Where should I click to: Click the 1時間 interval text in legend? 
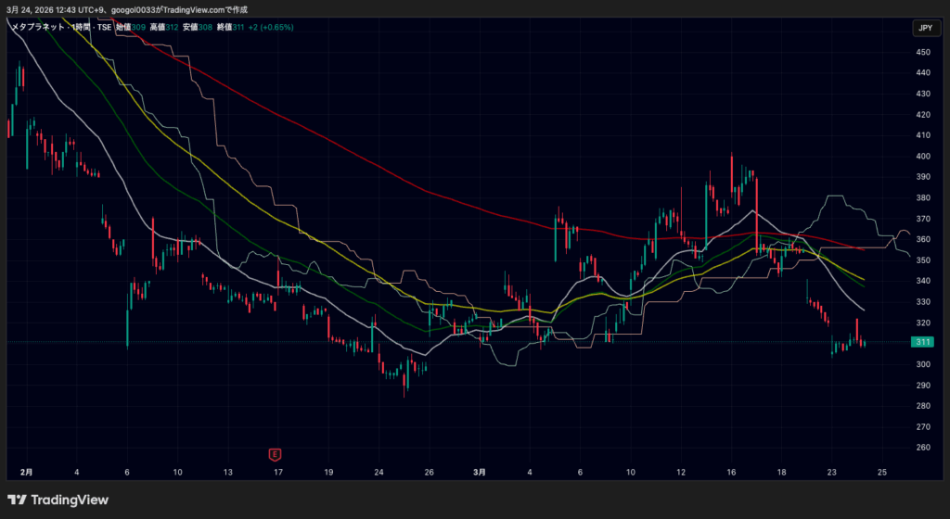82,27
